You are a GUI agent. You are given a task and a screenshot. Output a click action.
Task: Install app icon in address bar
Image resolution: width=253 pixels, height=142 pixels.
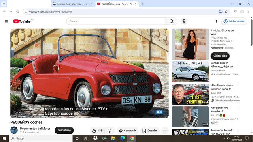220,11
